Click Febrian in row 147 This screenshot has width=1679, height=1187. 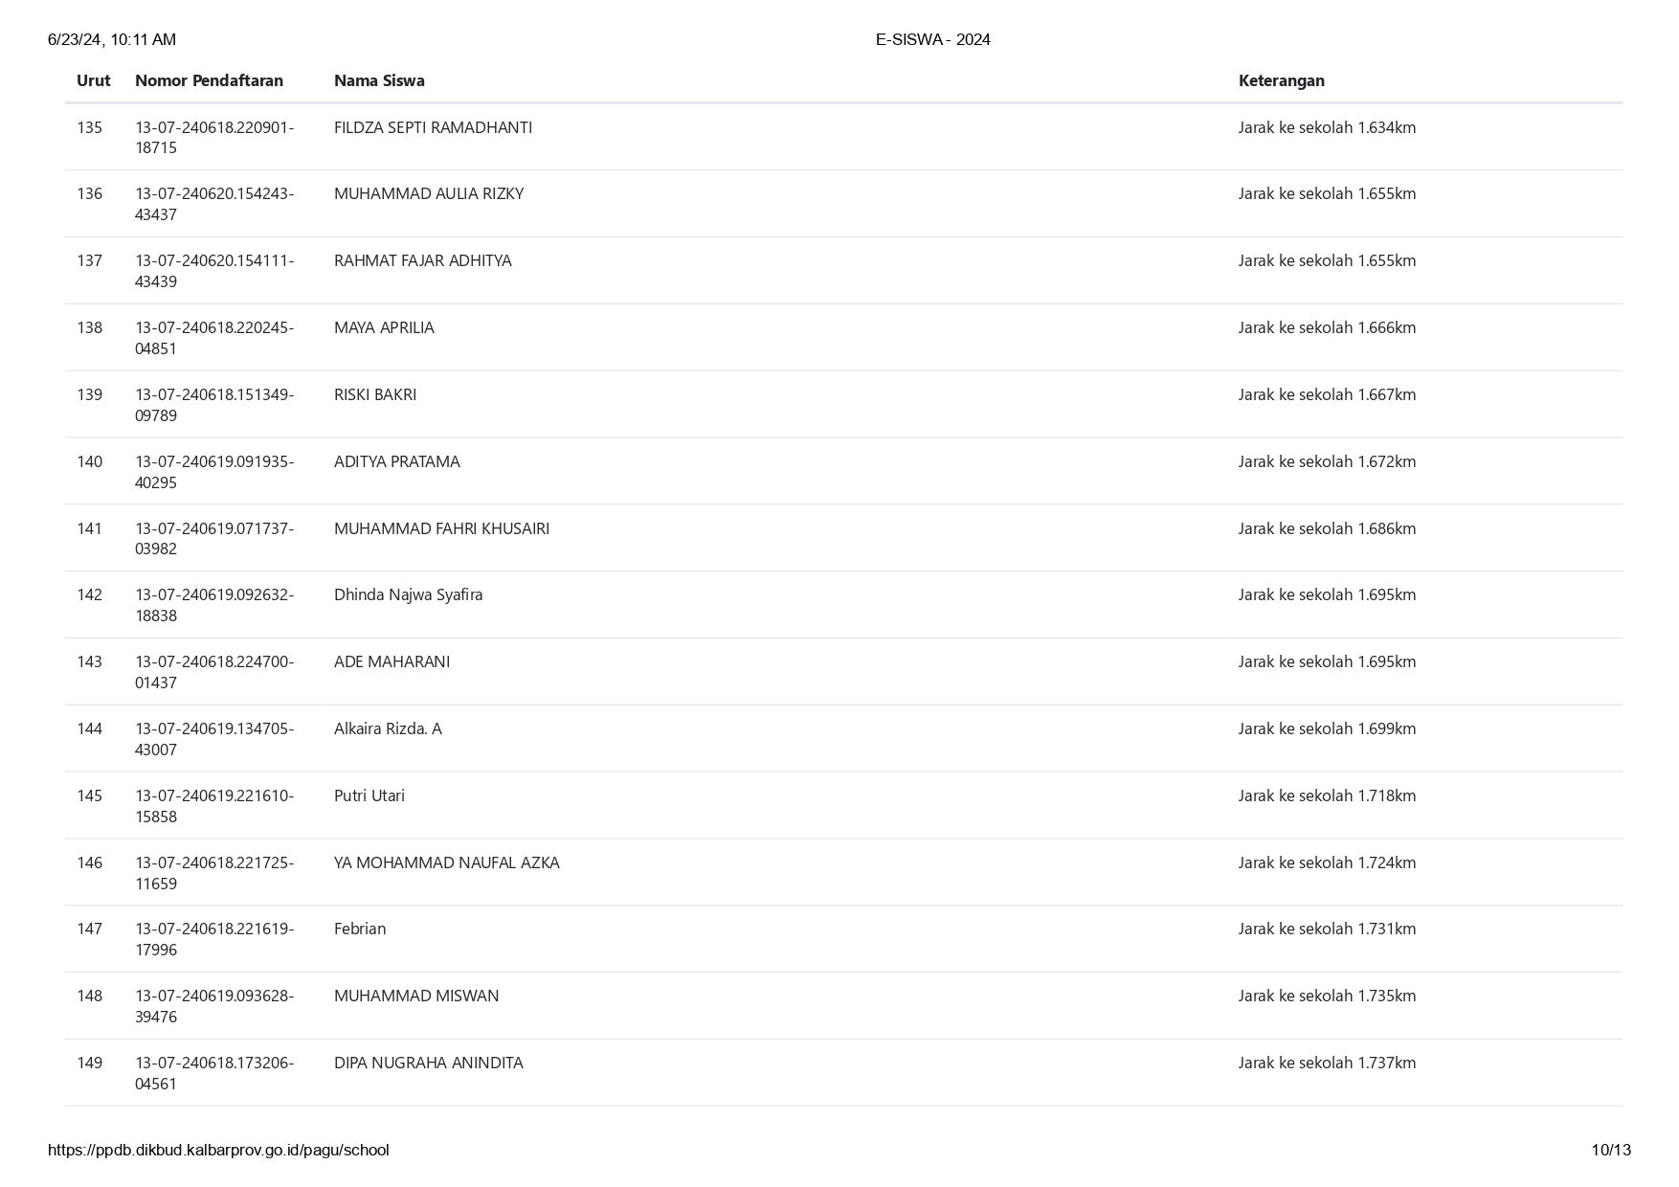point(360,929)
